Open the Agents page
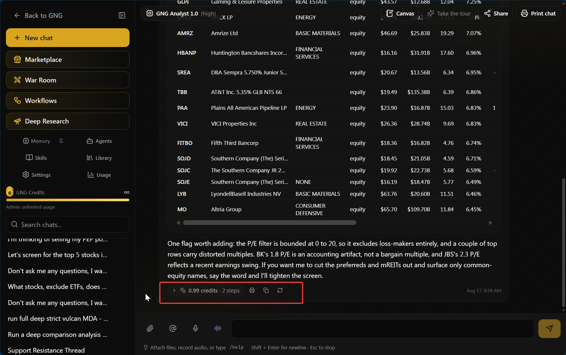Screen dimensions: 566x355 pyautogui.click(x=99, y=141)
